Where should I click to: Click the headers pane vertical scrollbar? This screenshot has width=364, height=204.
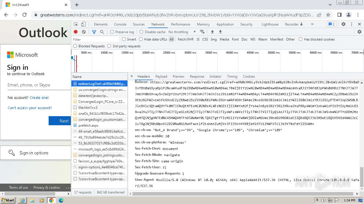coord(362,177)
